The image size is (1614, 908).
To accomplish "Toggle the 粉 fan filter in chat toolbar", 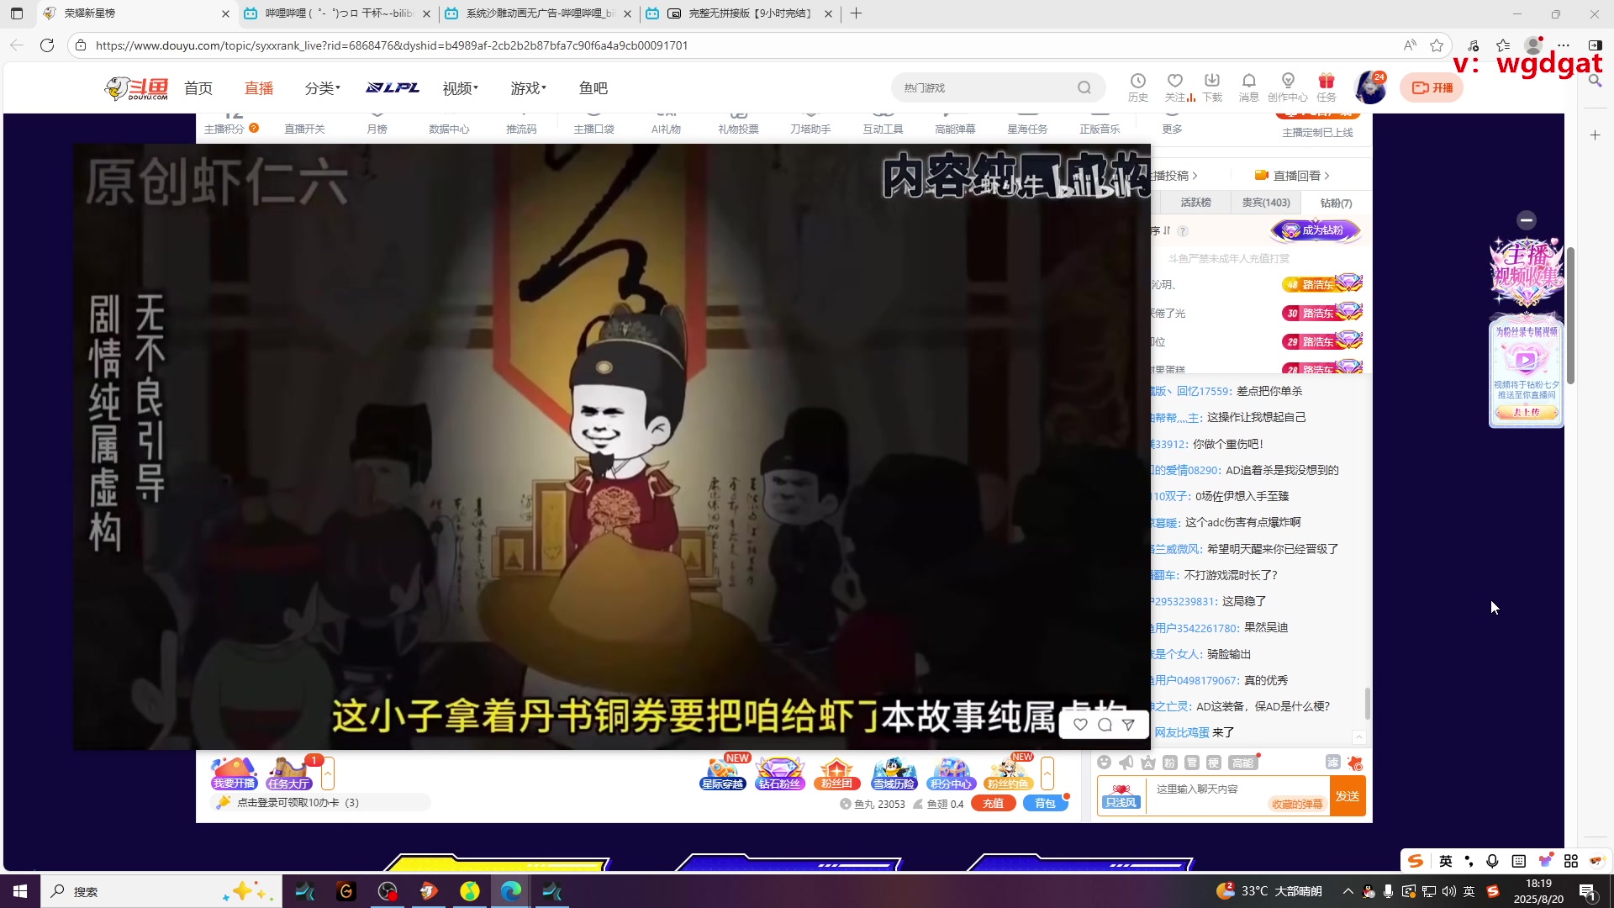I will click(1169, 762).
